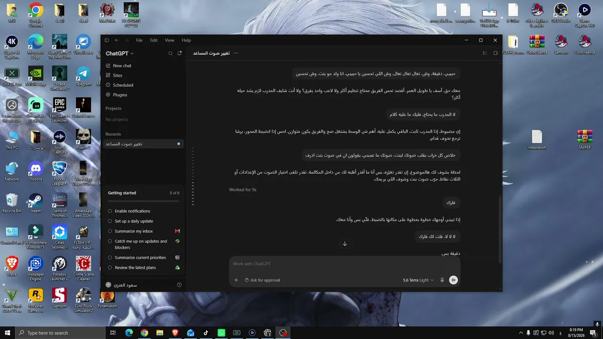The height and width of the screenshot is (339, 603).
Task: Open File Explorer from the taskbar
Action: tap(160, 333)
